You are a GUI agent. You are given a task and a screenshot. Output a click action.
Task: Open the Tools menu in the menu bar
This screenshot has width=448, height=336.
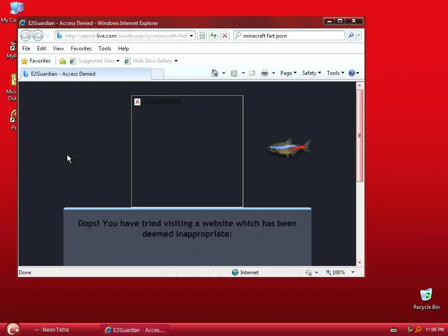click(x=105, y=49)
